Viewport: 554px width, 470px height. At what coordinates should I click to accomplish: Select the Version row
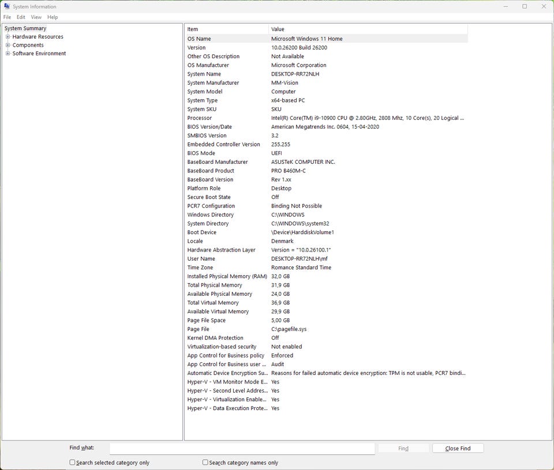click(x=326, y=48)
